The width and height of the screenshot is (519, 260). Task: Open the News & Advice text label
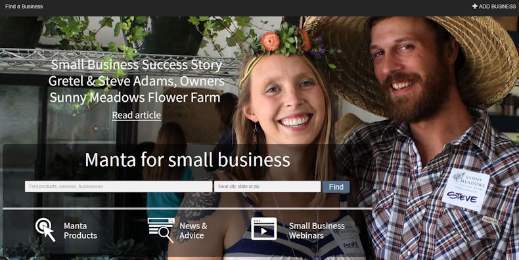click(x=193, y=230)
